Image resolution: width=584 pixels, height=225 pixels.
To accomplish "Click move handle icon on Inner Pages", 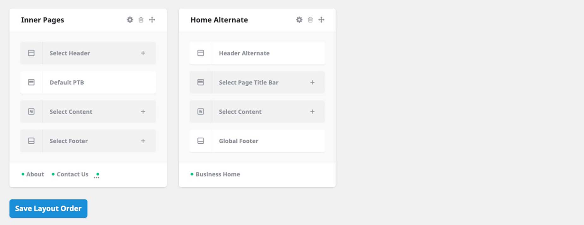I will pos(152,20).
